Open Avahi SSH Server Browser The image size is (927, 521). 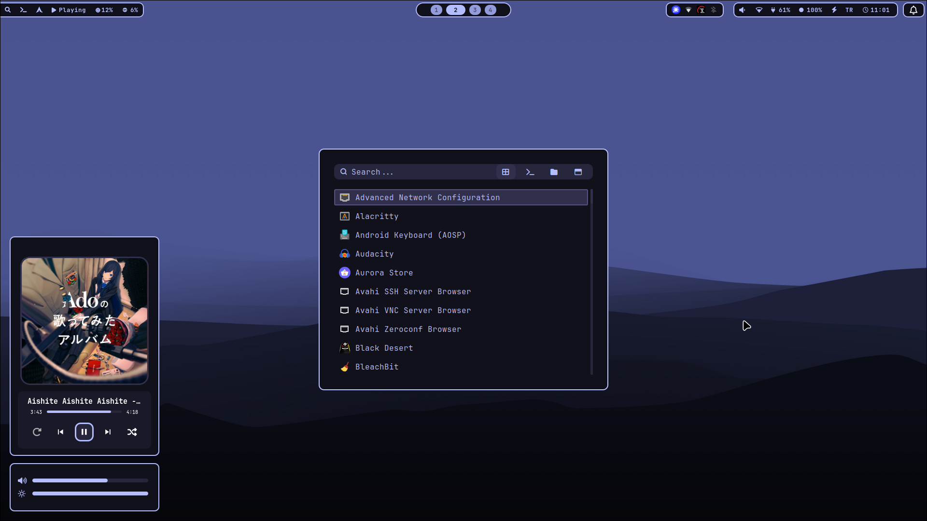coord(461,291)
